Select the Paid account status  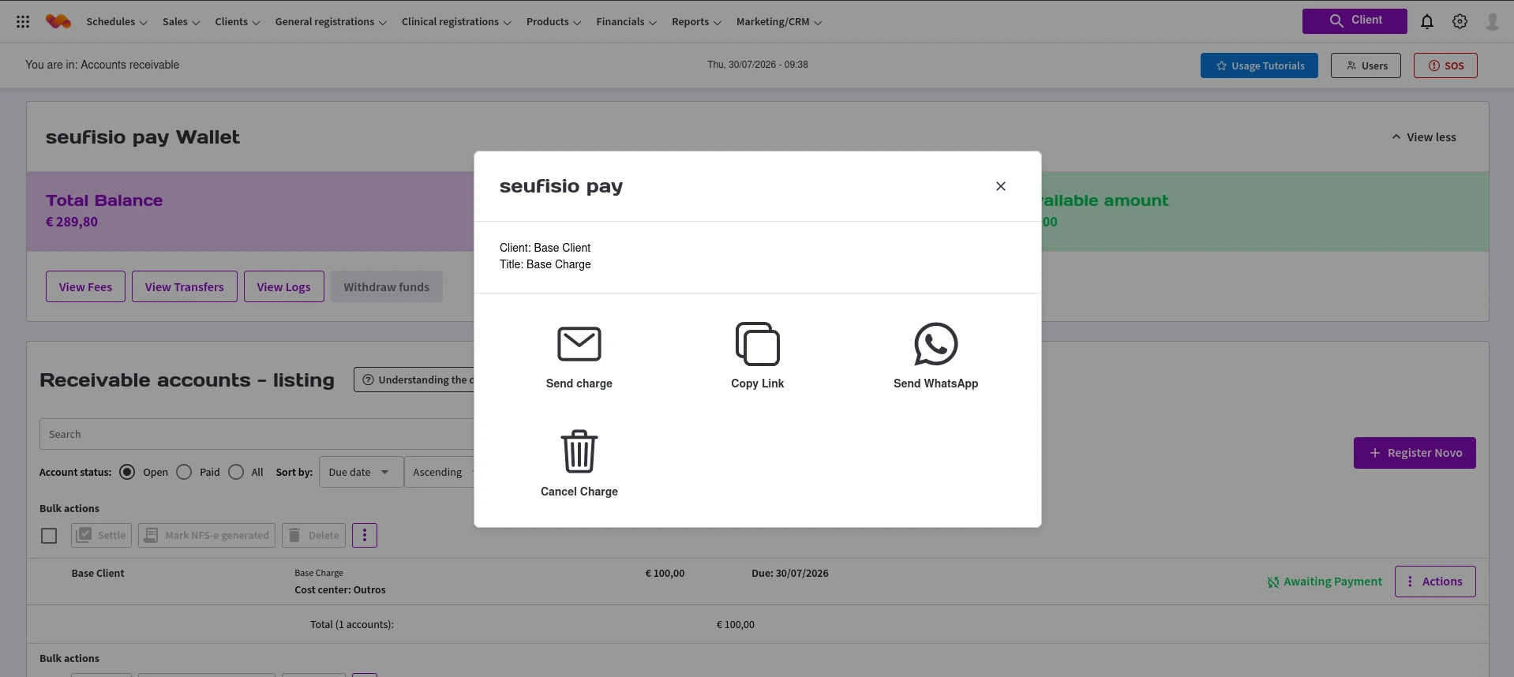pos(184,472)
